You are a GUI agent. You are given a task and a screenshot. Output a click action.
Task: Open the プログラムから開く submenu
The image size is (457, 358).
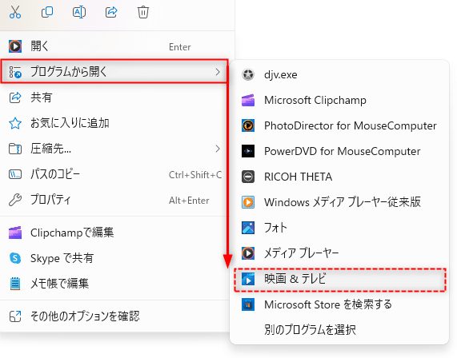pyautogui.click(x=114, y=72)
